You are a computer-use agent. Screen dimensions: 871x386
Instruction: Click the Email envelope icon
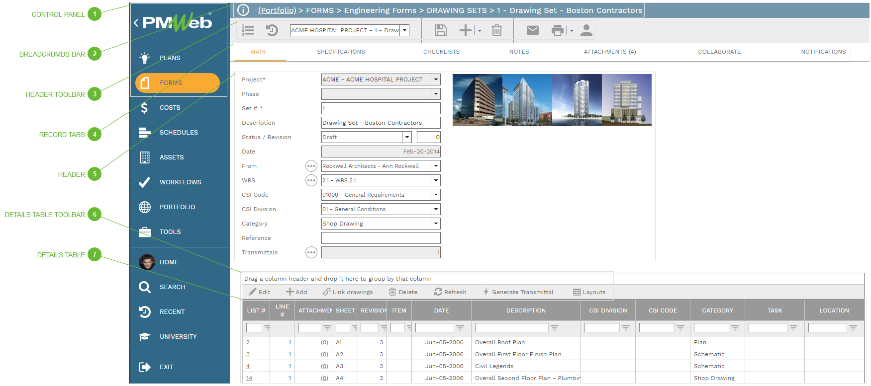(532, 30)
